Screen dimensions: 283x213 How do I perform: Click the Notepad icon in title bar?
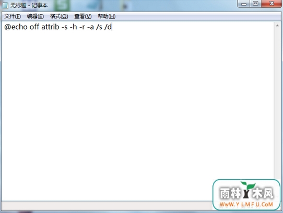coord(5,5)
